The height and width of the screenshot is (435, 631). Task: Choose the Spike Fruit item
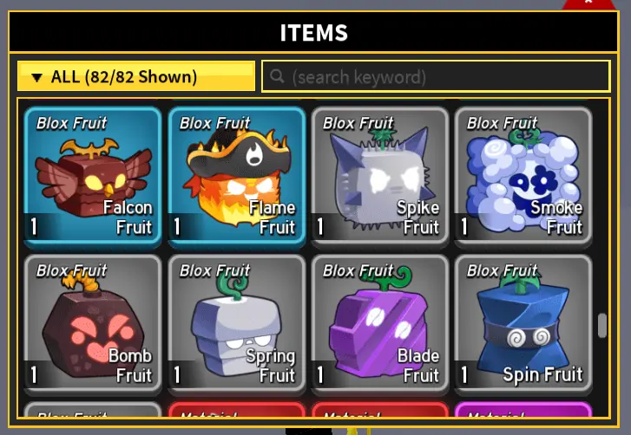[x=380, y=177]
